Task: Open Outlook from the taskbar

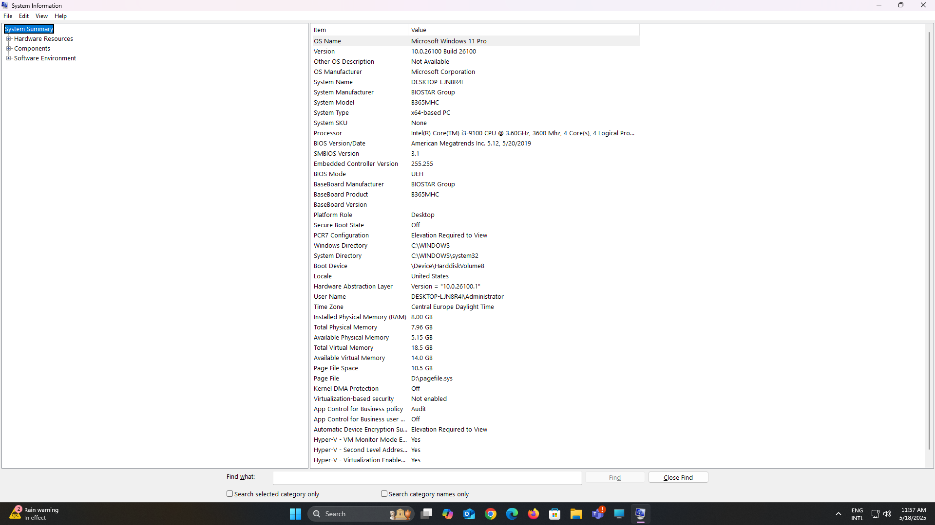Action: pos(469,514)
